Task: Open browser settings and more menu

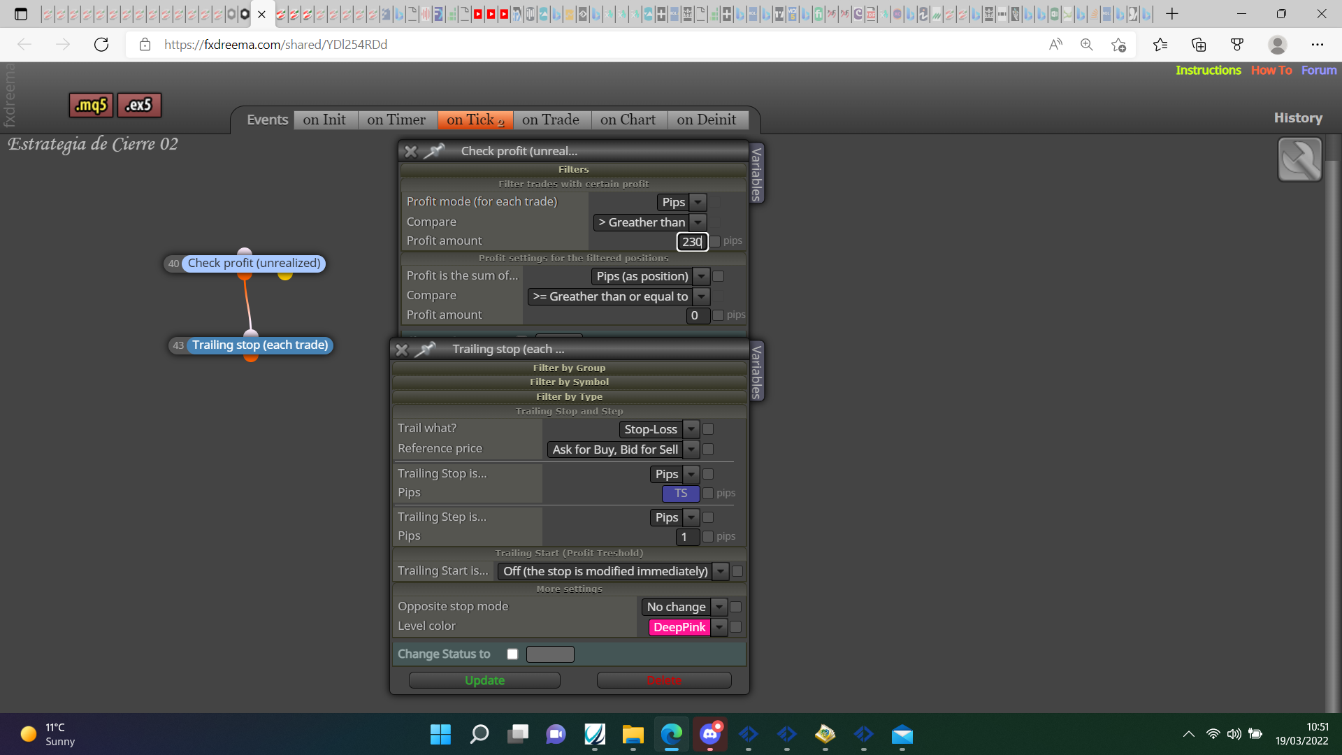Action: 1318,45
